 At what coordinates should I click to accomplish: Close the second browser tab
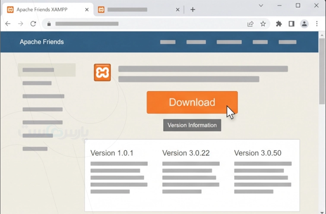point(177,9)
